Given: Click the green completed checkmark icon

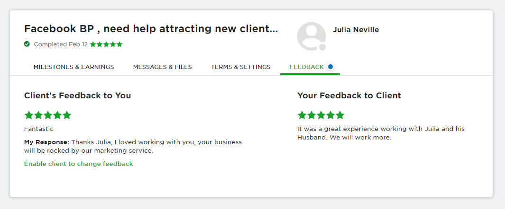Looking at the screenshot, I should point(27,44).
